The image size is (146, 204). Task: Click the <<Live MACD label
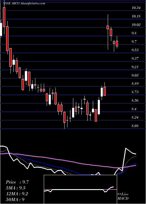coord(123,196)
